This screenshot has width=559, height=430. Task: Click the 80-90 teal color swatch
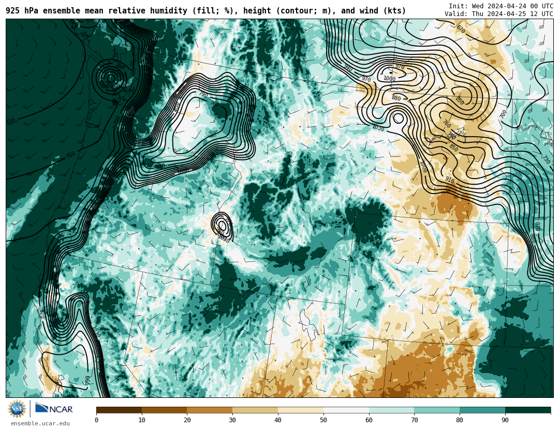pos(482,410)
